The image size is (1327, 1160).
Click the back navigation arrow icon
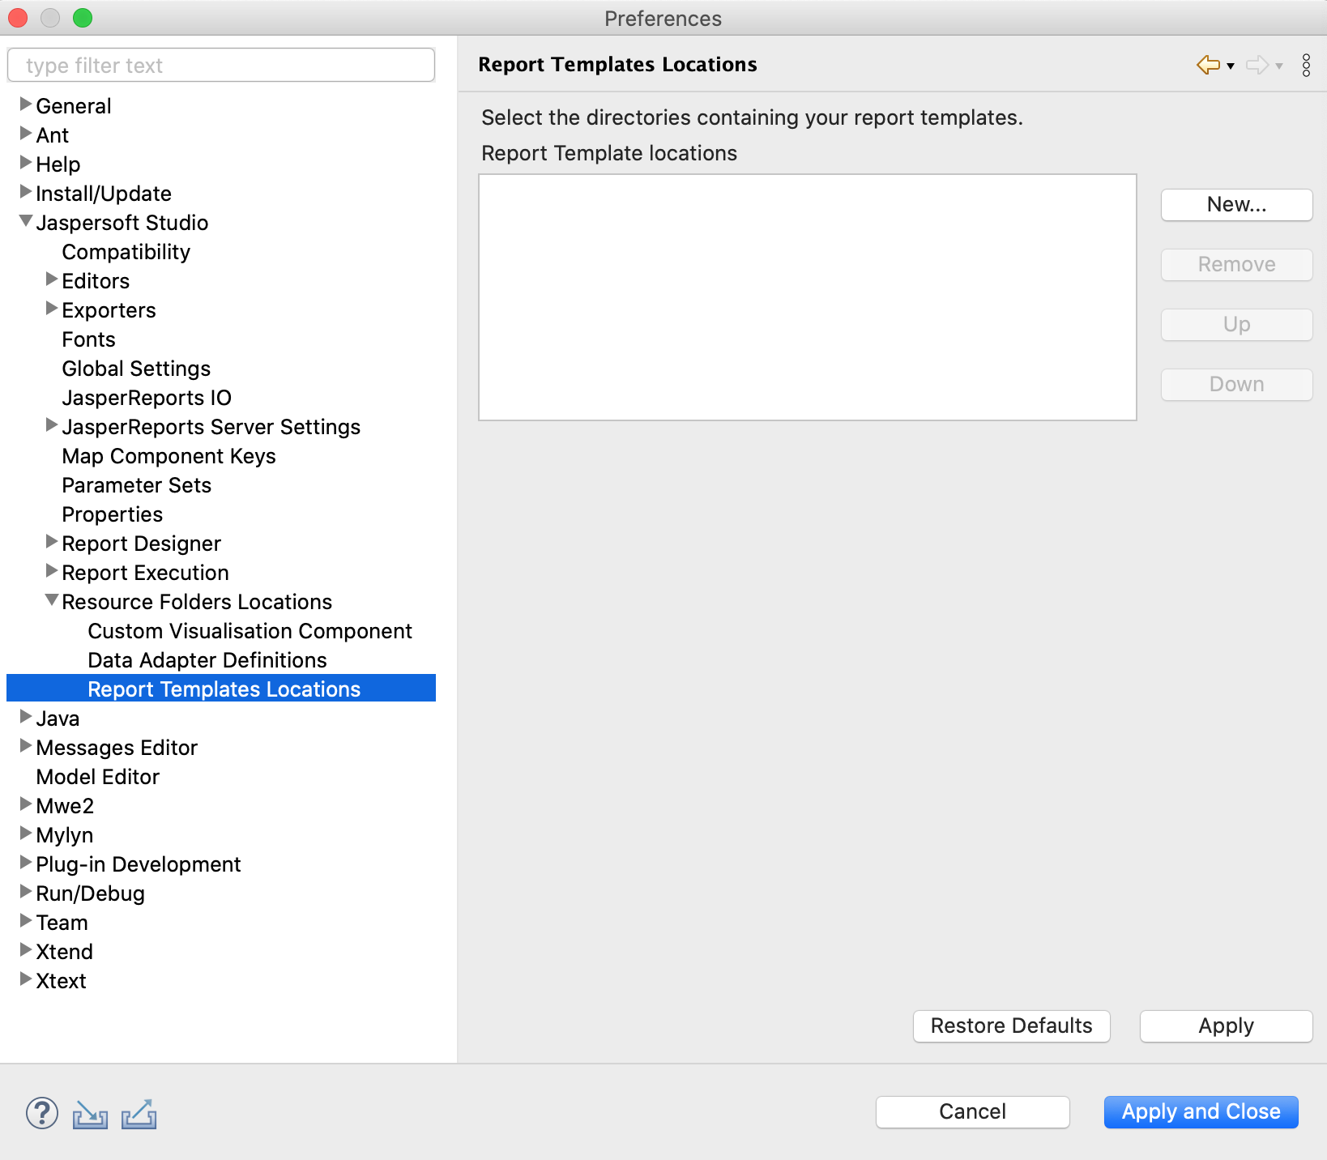click(x=1208, y=65)
